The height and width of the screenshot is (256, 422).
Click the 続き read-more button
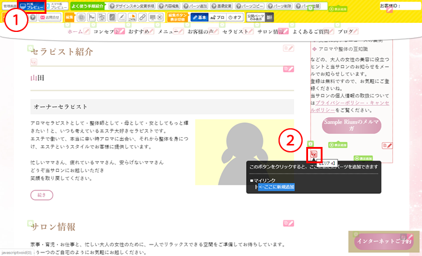(42, 195)
